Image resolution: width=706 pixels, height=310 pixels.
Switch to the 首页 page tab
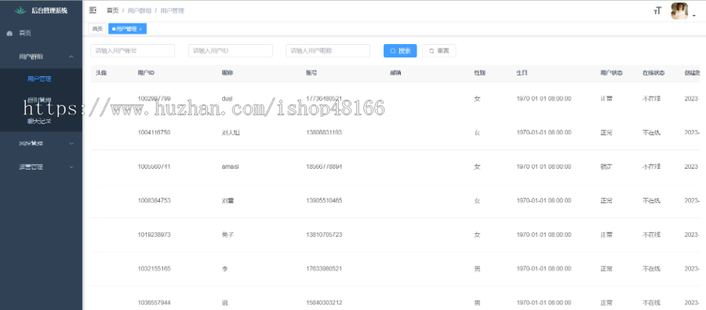(97, 29)
